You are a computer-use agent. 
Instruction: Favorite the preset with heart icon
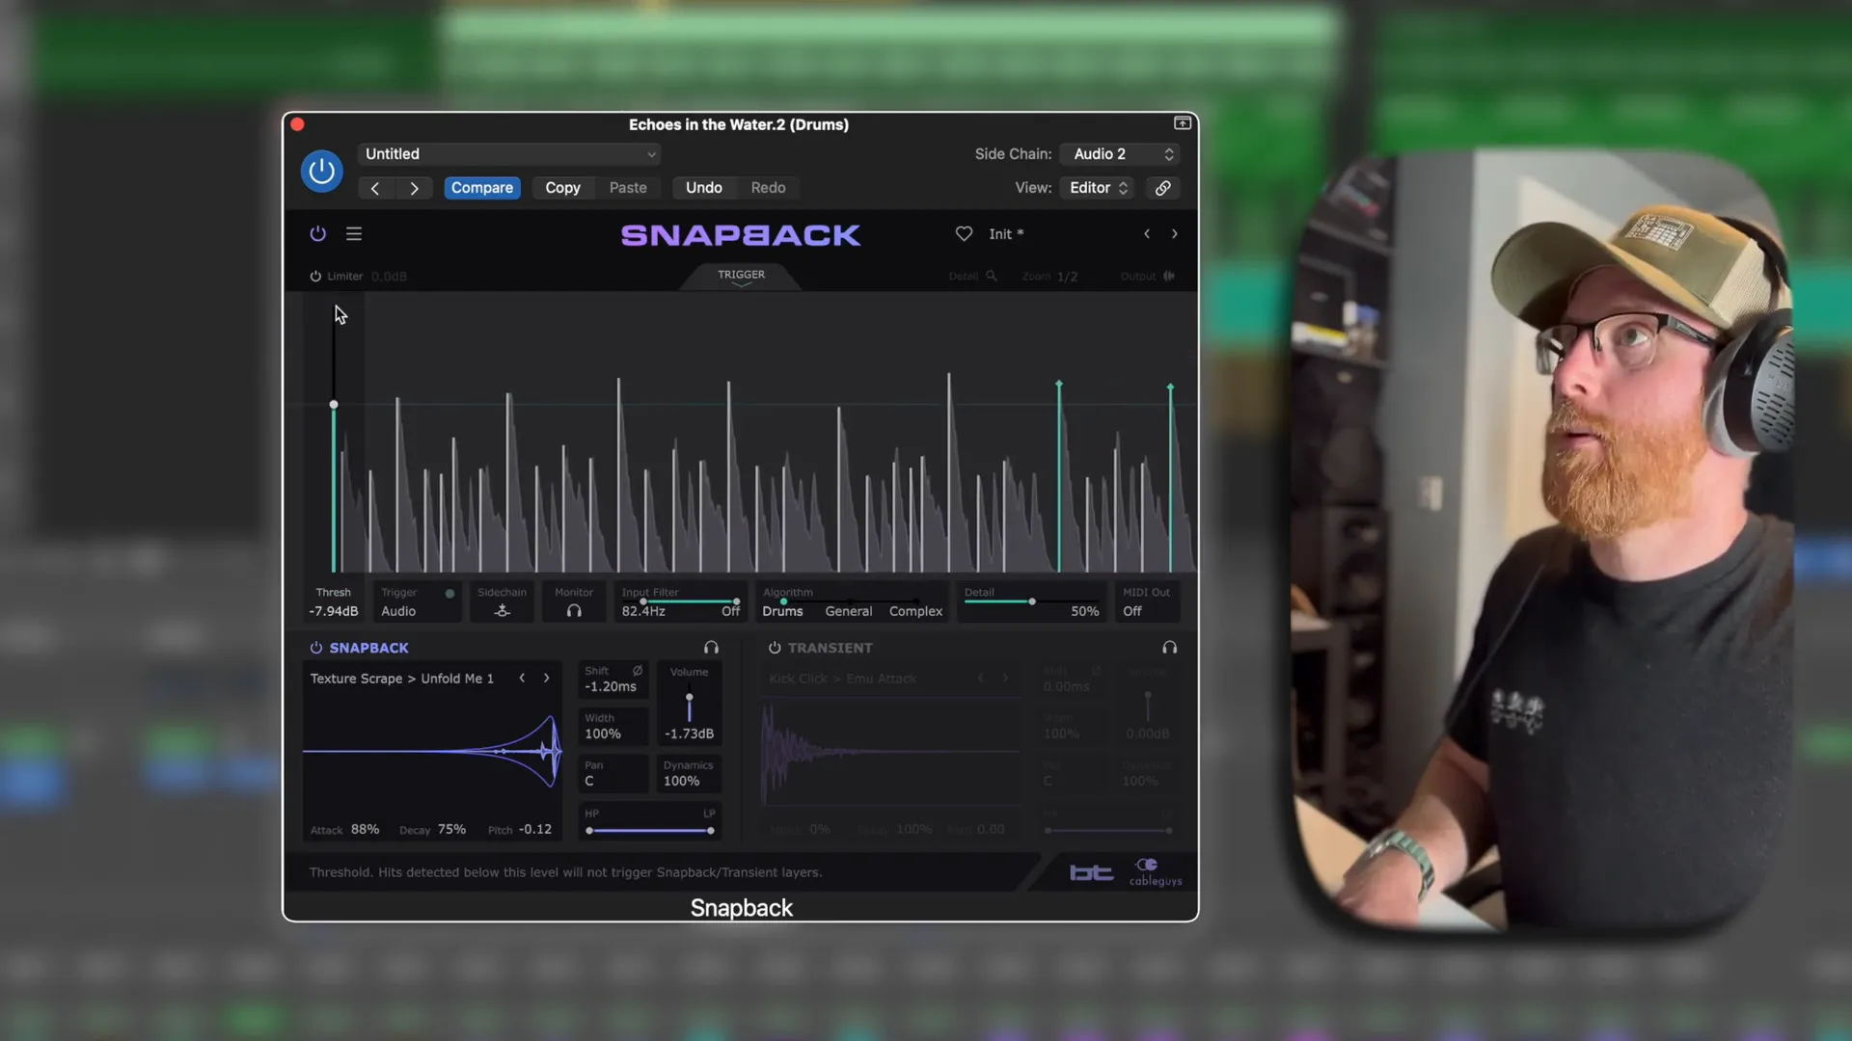964,234
